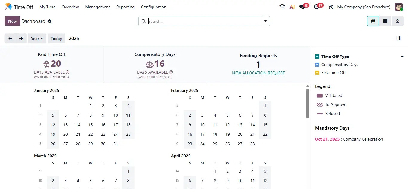Toggle Time Off Type checkbox
The width and height of the screenshot is (408, 189).
pos(317,57)
